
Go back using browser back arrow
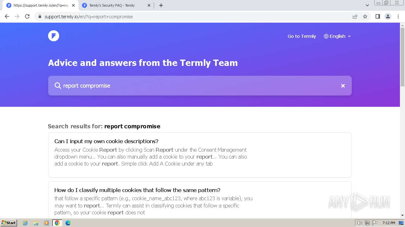[x=7, y=16]
